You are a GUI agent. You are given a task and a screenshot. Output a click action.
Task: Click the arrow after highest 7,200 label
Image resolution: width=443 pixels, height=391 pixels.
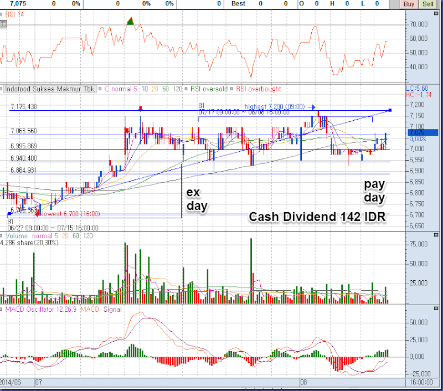point(312,107)
